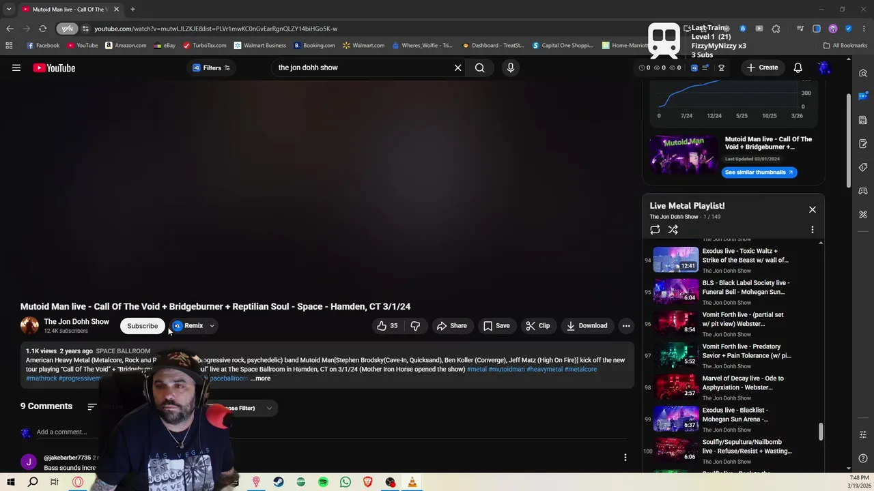The width and height of the screenshot is (874, 491).
Task: Download the video
Action: point(587,325)
